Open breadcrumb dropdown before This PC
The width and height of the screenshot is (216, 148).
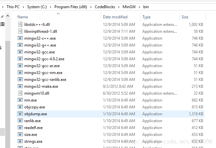point(3,7)
